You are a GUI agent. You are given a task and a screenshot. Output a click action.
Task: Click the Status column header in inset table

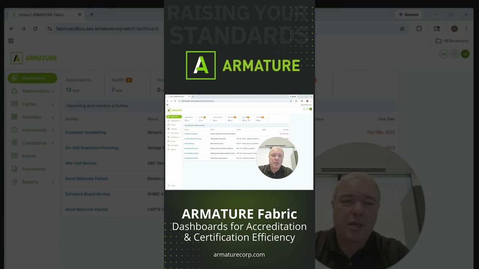coord(264,129)
